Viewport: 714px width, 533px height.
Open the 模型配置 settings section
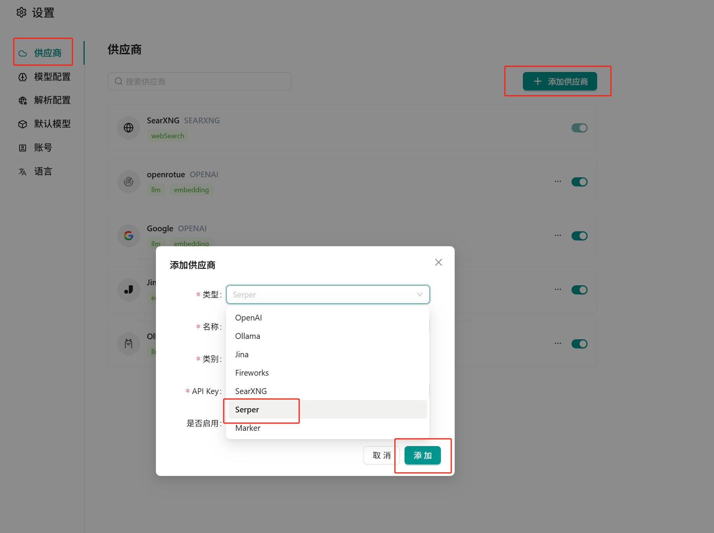[x=52, y=77]
